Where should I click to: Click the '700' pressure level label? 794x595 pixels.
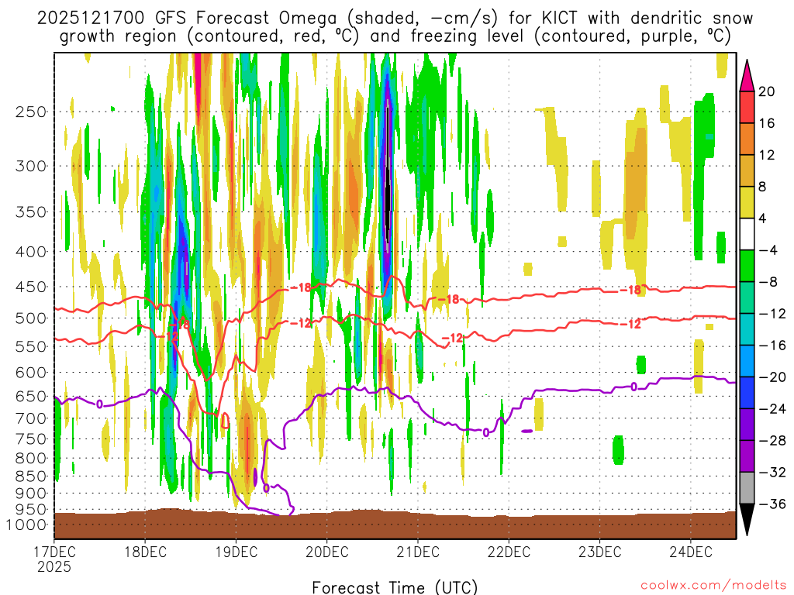point(30,418)
